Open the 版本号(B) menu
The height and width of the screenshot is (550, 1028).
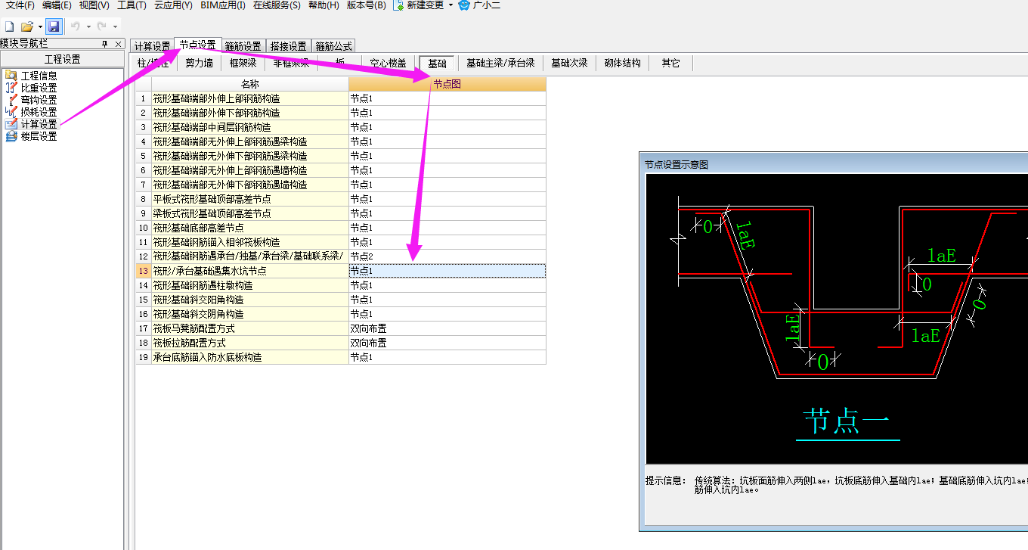coord(367,5)
